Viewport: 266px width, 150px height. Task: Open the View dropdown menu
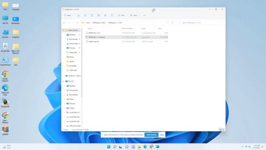pos(134,15)
